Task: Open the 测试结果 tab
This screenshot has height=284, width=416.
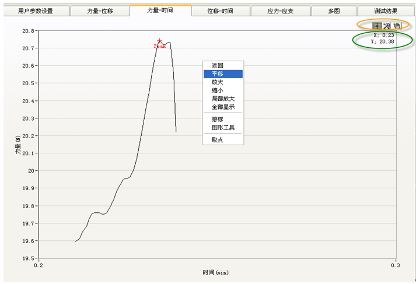Action: (386, 11)
